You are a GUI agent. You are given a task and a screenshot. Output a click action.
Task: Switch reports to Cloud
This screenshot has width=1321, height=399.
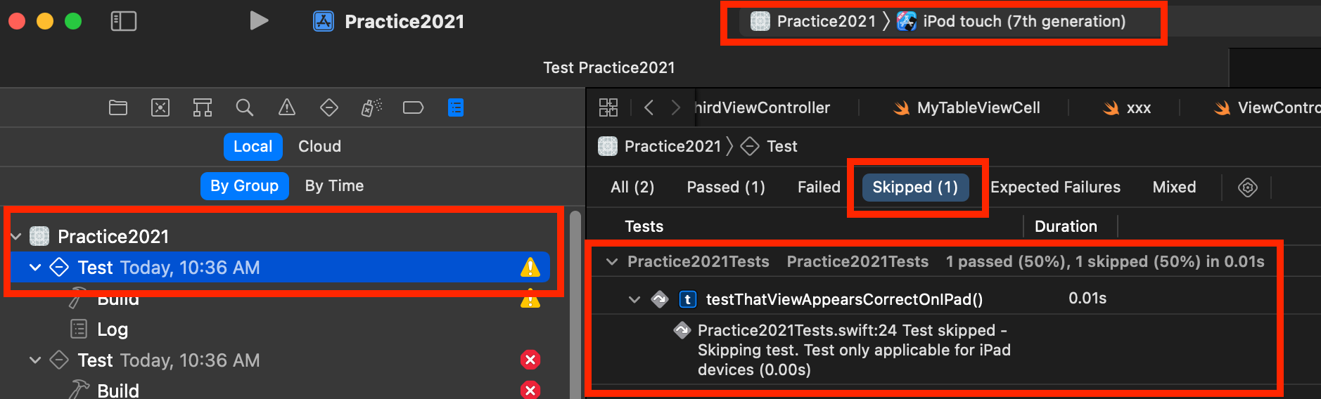coord(319,146)
